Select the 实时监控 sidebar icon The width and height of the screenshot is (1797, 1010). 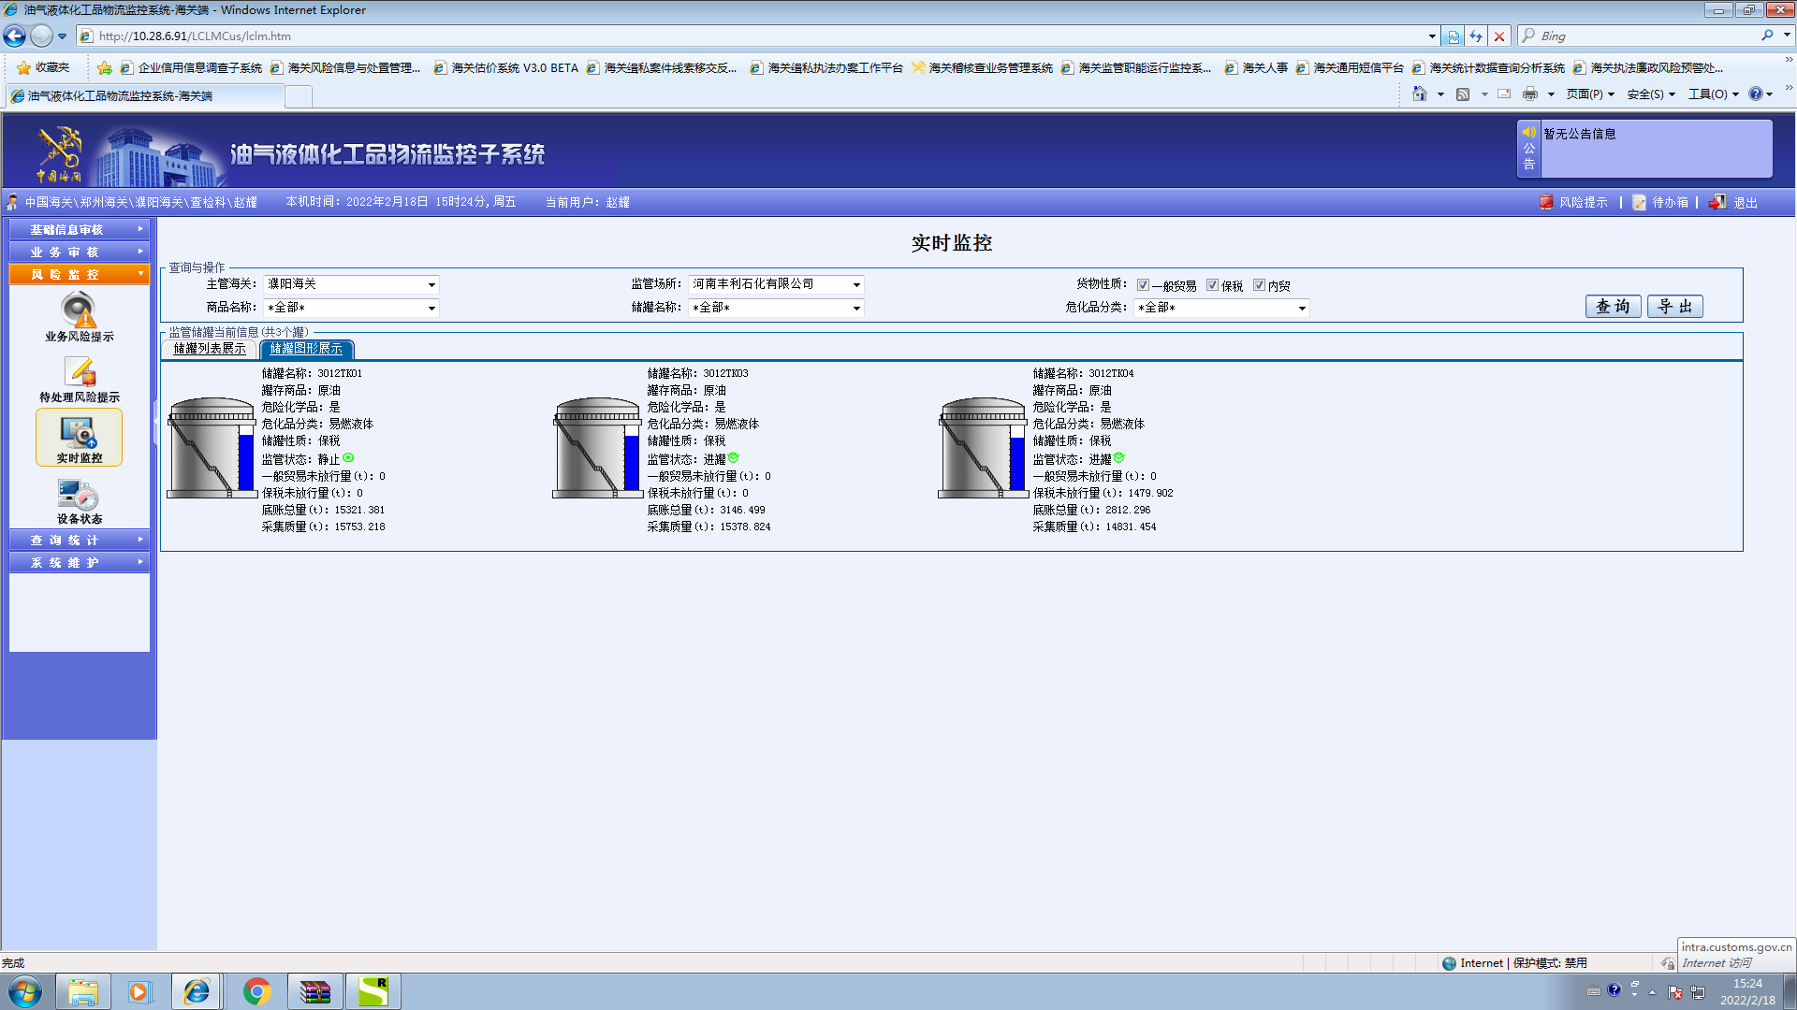pyautogui.click(x=79, y=434)
